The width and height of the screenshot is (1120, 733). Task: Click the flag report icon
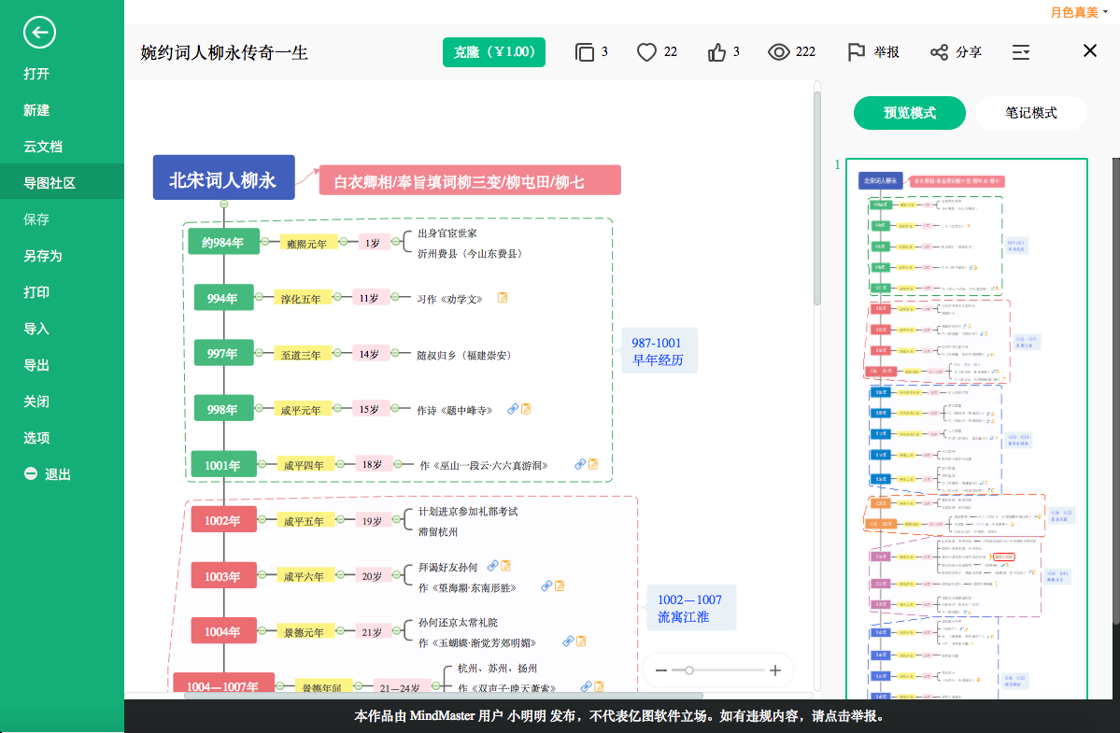coord(856,52)
